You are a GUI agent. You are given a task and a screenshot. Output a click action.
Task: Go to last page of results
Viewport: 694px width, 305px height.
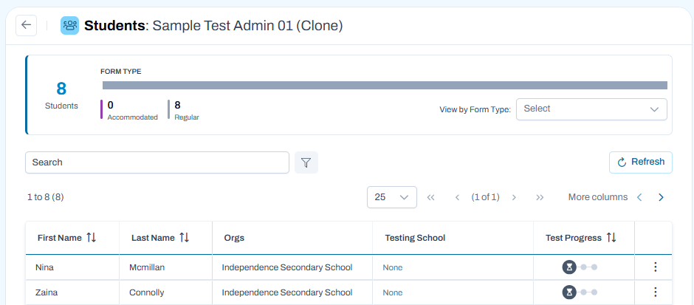tap(540, 197)
